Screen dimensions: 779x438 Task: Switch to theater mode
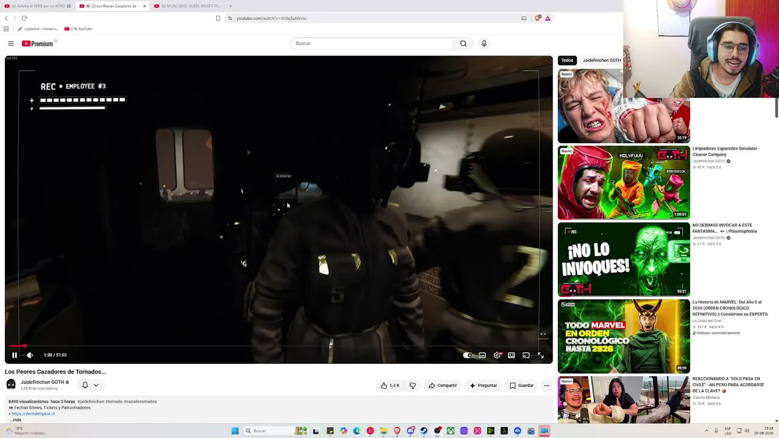click(x=511, y=355)
